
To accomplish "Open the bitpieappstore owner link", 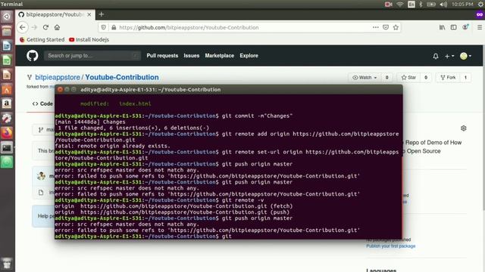I will [x=58, y=77].
